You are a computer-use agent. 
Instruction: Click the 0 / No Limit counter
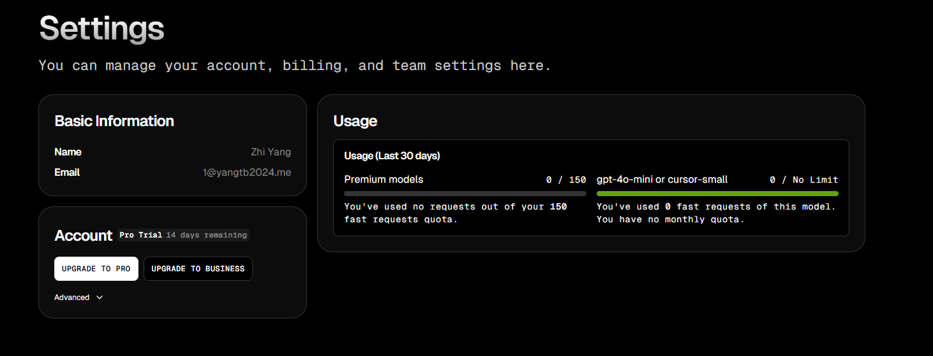click(804, 180)
